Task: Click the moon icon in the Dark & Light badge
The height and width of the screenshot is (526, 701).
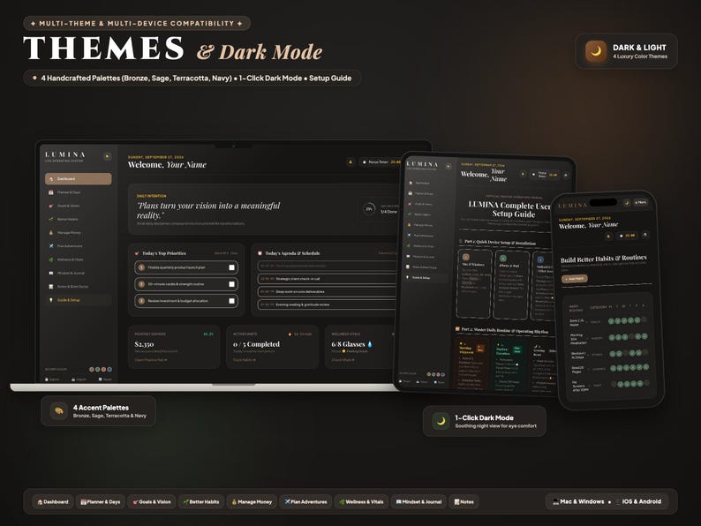Action: 596,51
